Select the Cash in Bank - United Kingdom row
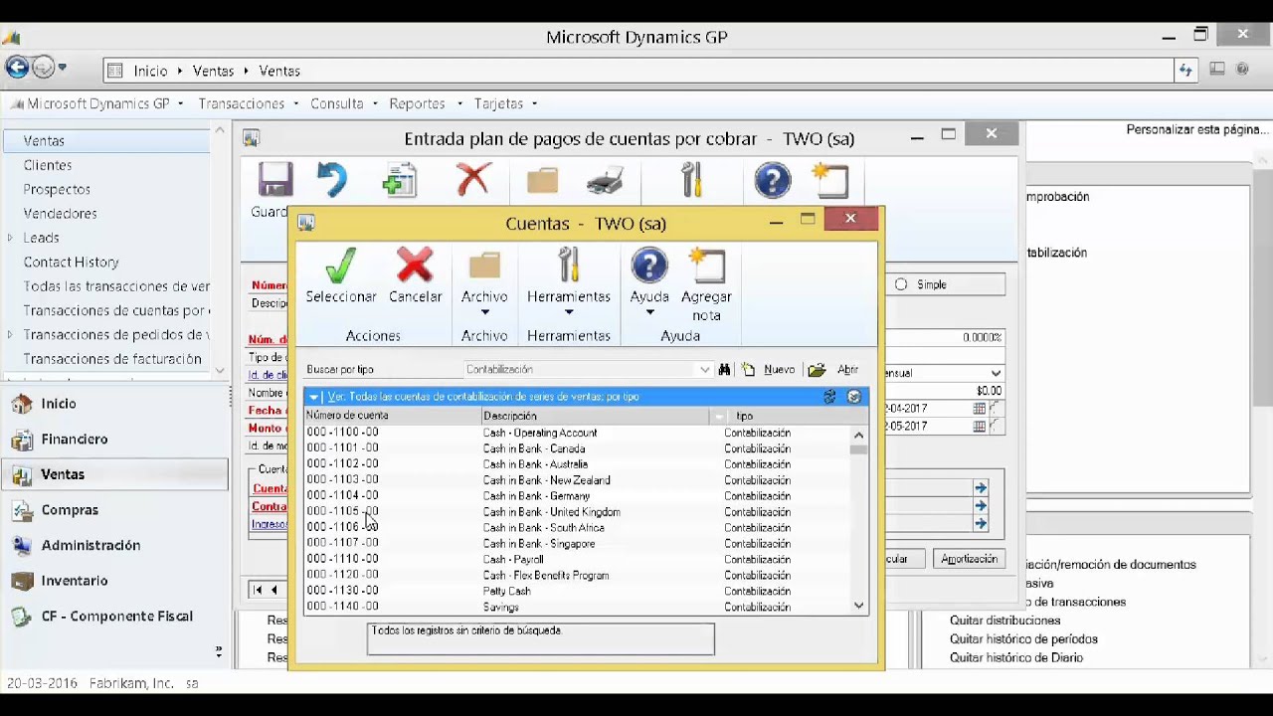 click(x=577, y=512)
